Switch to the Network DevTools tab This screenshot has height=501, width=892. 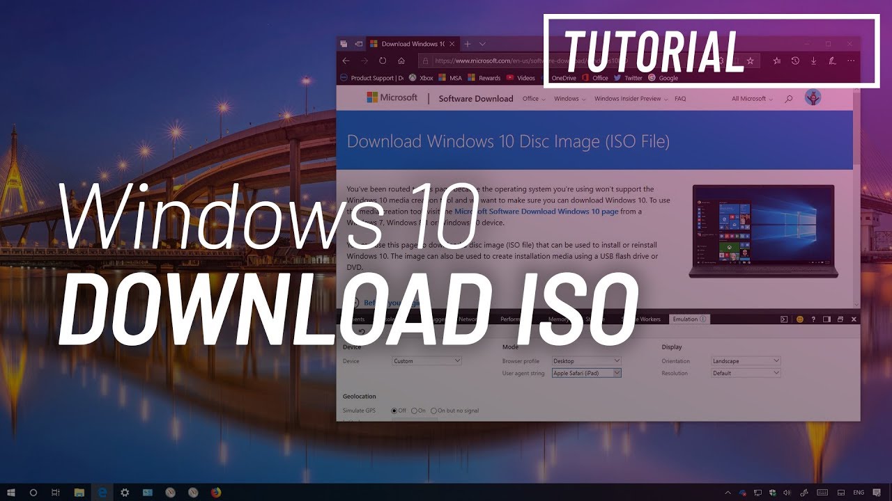468,319
